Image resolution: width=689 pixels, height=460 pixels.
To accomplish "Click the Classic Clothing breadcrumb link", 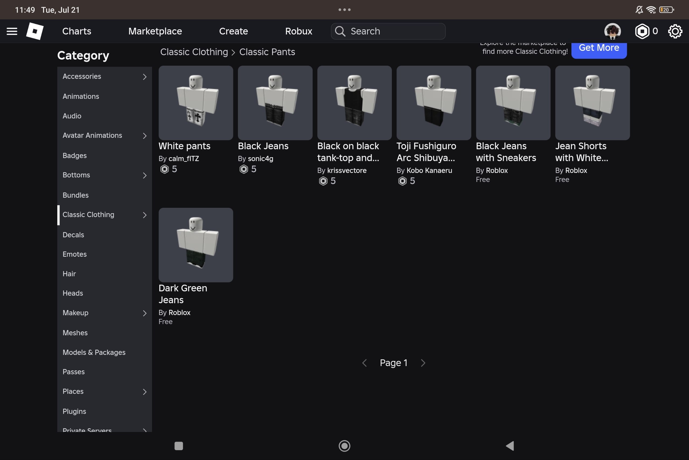I will [194, 52].
